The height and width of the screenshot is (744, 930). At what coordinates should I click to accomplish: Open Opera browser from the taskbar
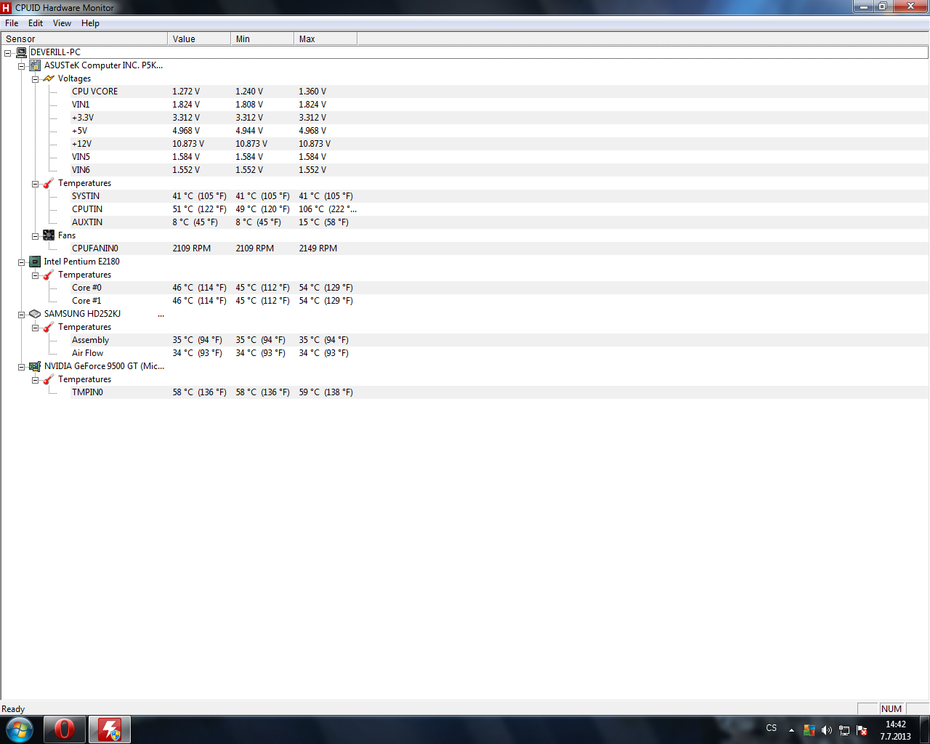(x=65, y=729)
